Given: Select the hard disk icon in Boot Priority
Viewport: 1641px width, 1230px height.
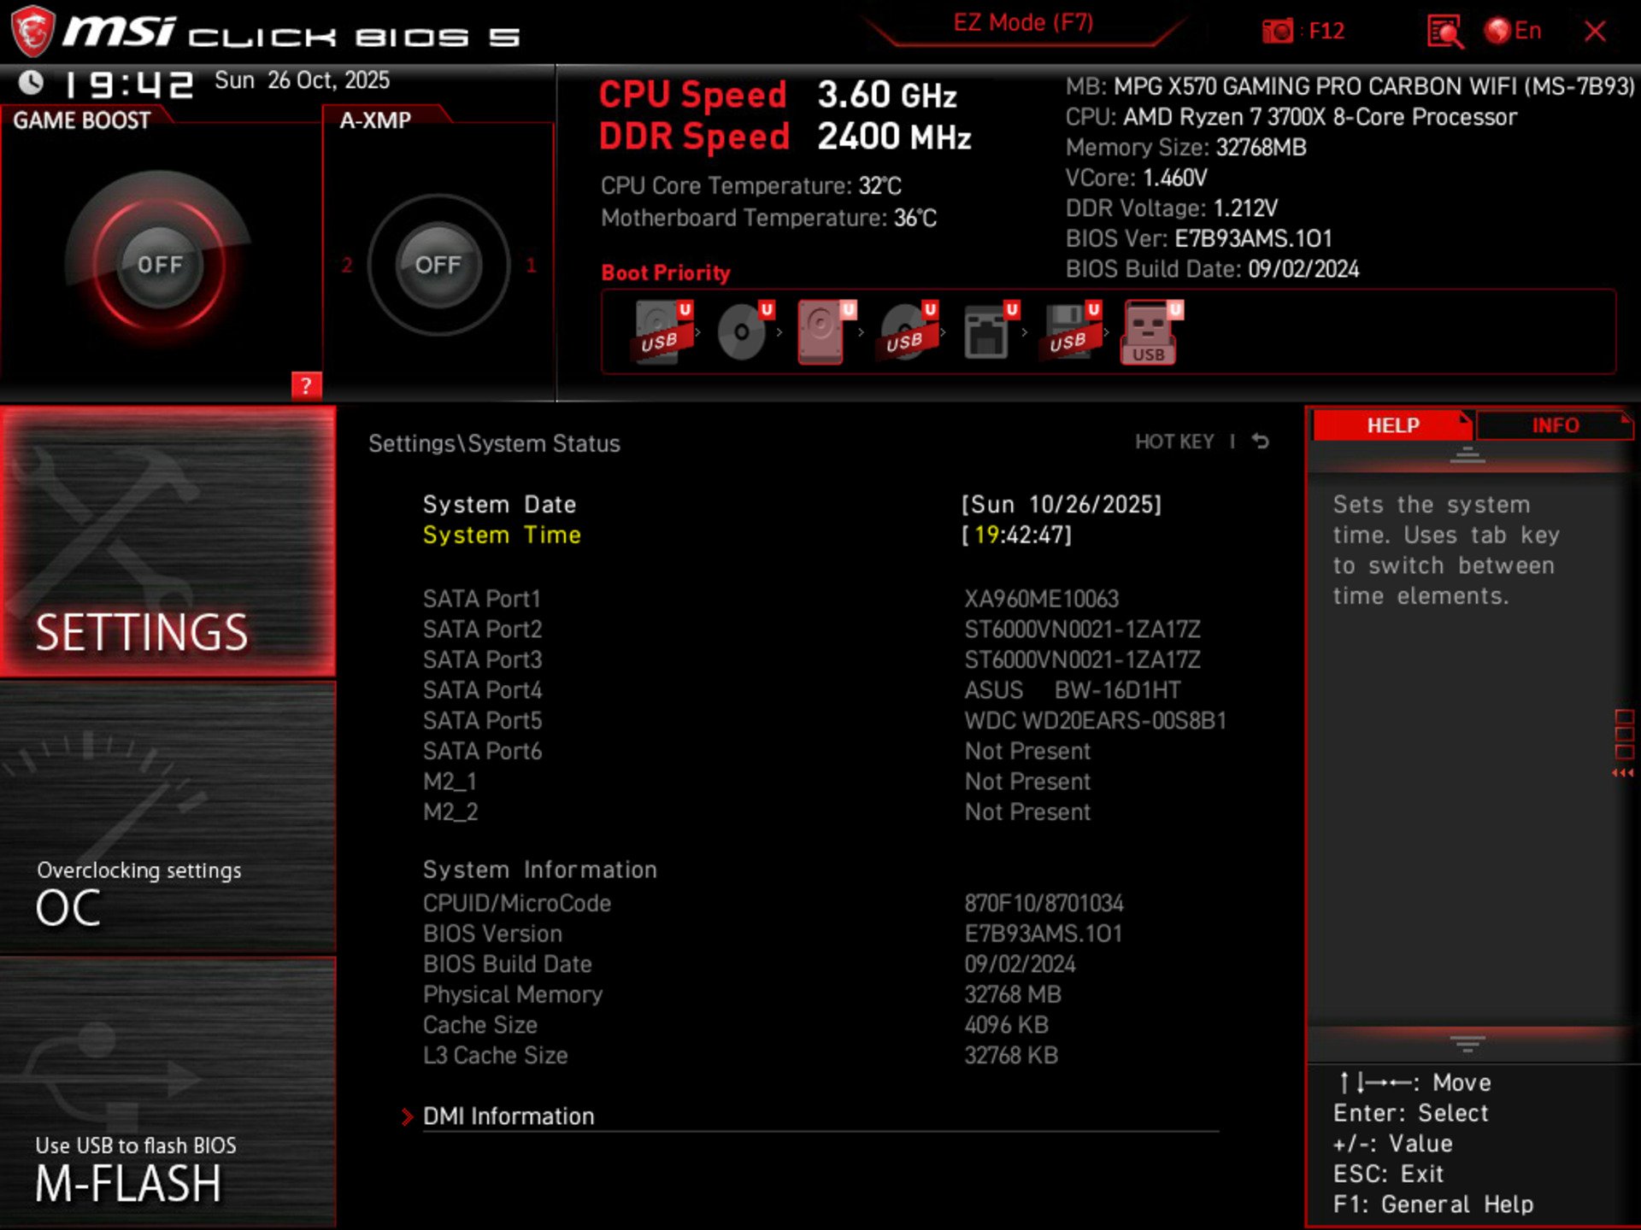Looking at the screenshot, I should [820, 331].
